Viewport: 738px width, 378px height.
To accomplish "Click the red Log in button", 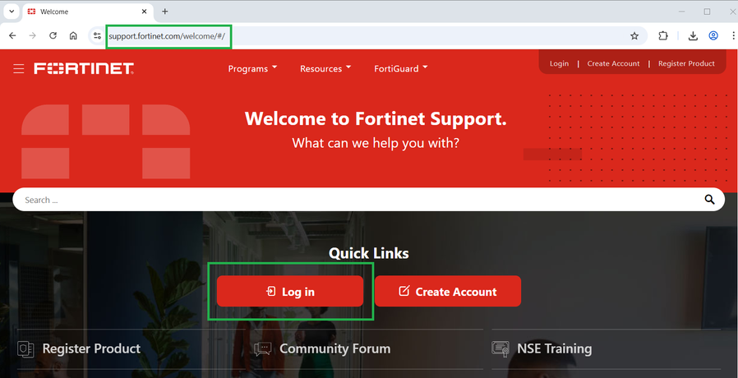I will point(290,292).
